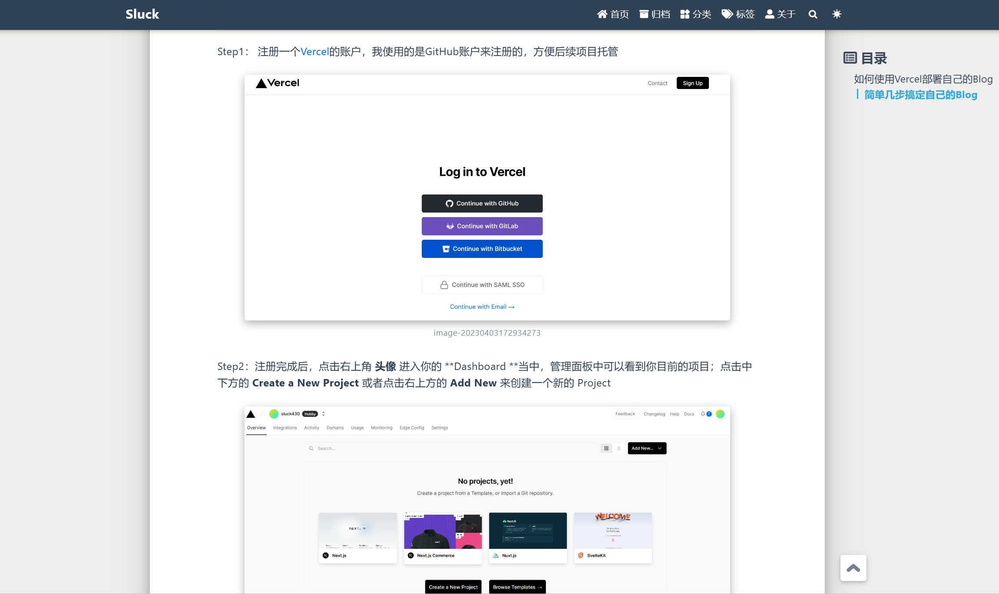Screen dimensions: 999x594
Task: Click the Add New dropdown button
Action: pos(645,449)
